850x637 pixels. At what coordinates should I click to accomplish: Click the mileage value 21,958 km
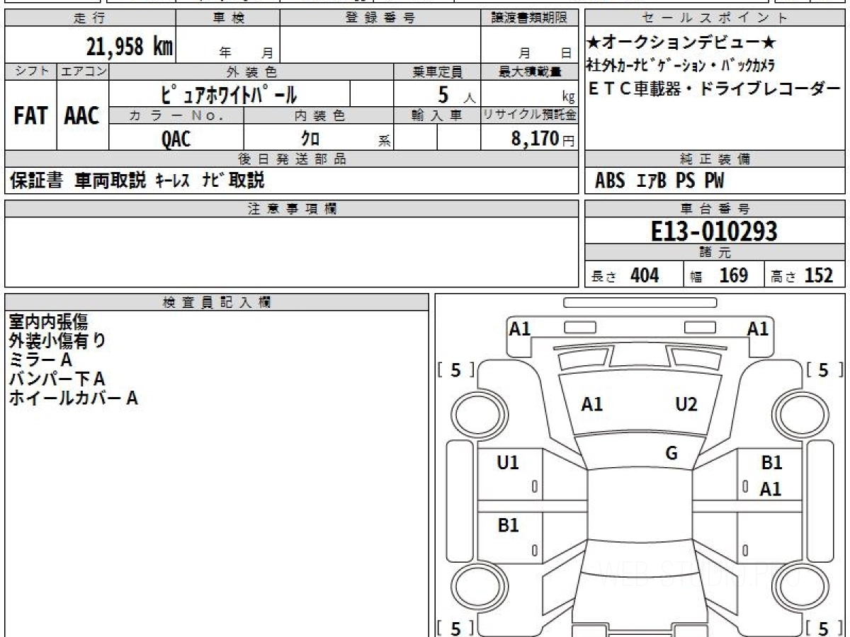130,46
